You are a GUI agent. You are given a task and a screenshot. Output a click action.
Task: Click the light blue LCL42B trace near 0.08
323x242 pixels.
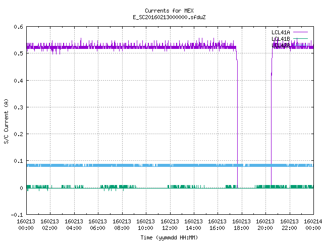pos(170,165)
